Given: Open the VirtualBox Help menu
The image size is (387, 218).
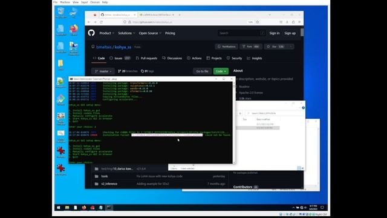Looking at the screenshot, I should 105,2.
